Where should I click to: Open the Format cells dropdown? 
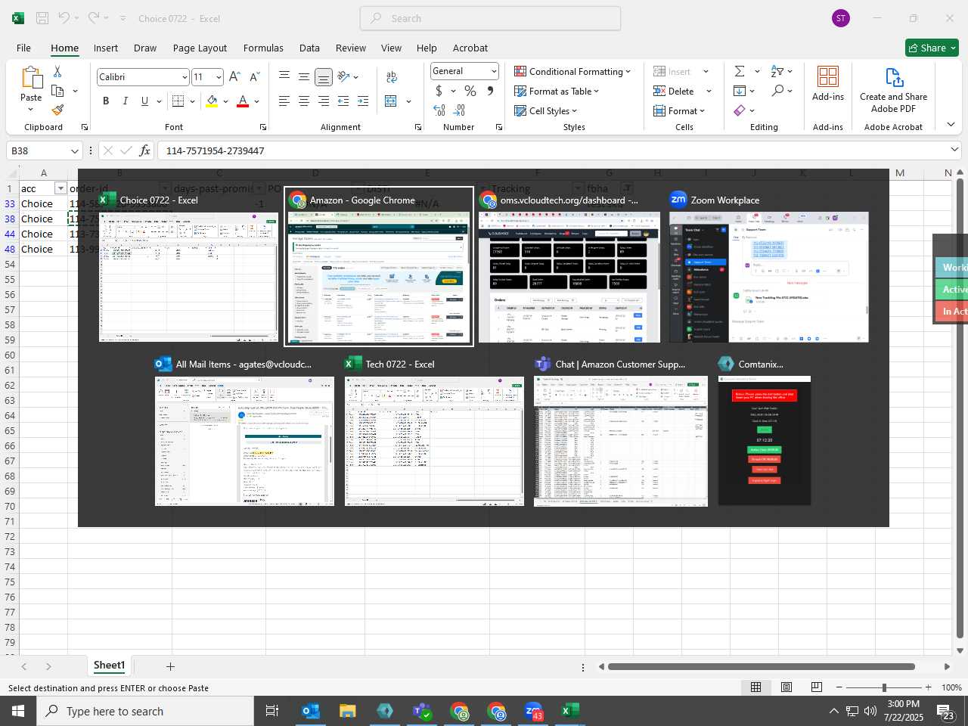tap(679, 110)
